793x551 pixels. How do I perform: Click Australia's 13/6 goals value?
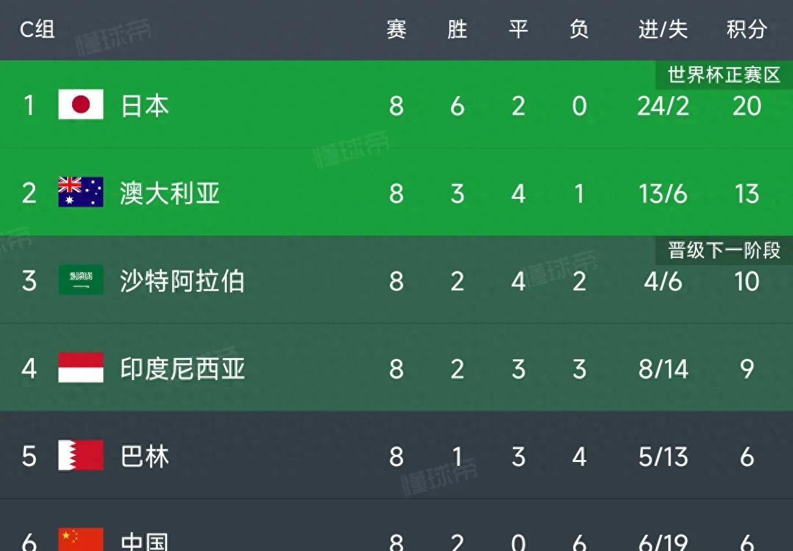coord(662,193)
